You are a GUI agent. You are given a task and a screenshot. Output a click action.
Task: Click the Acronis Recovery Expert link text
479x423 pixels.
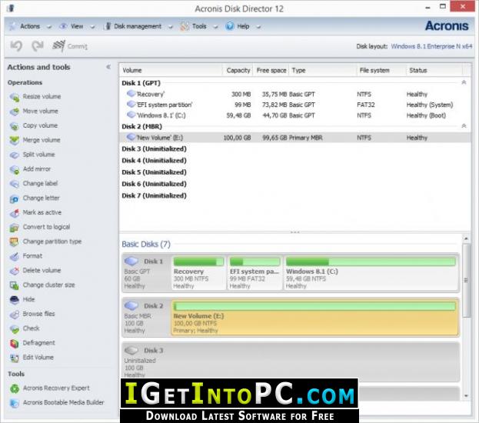pos(56,388)
